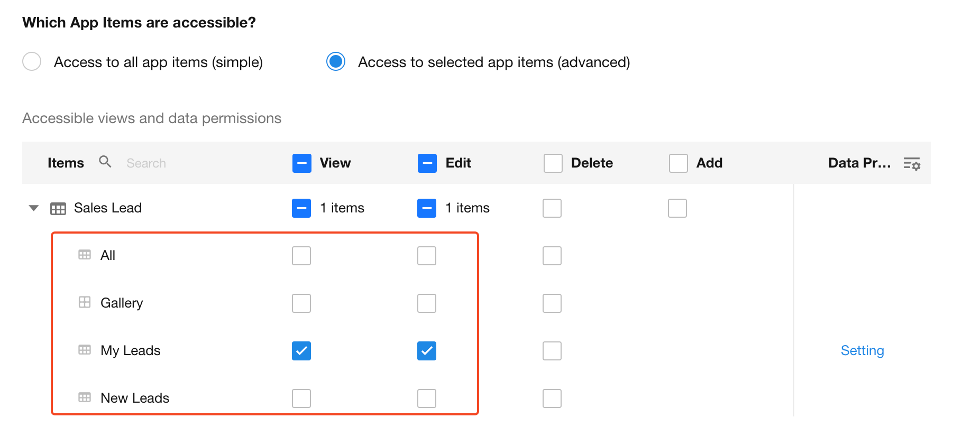Click the My Leads view icon

point(85,350)
